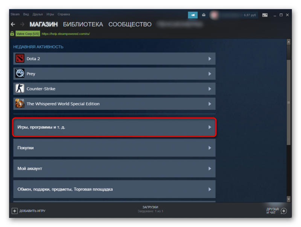The height and width of the screenshot is (227, 301).
Task: Click the plus icon to add a game
Action: coord(15,211)
